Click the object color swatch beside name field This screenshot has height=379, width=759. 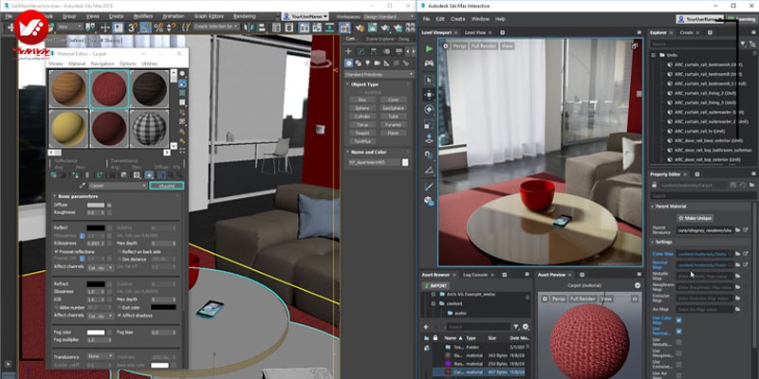[x=405, y=163]
